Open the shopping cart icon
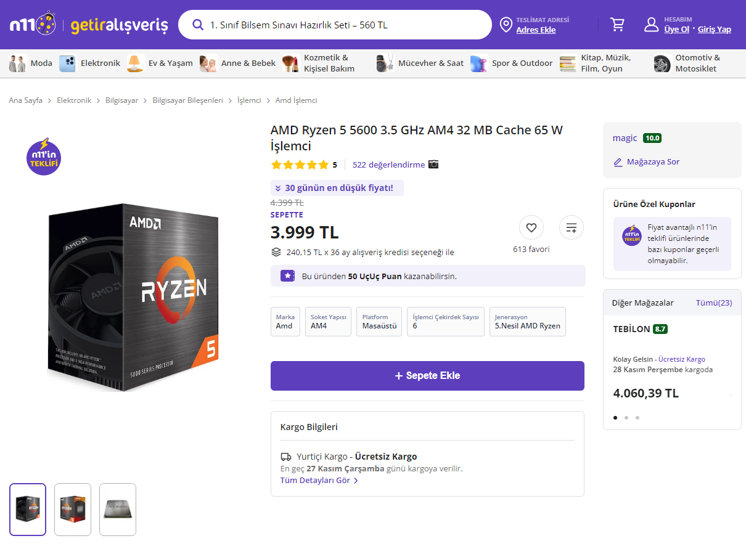Image resolution: width=746 pixels, height=549 pixels. click(x=617, y=25)
